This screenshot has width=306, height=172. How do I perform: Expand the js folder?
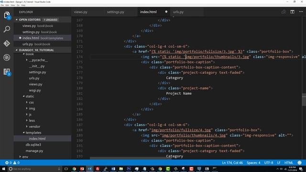(x=27, y=115)
